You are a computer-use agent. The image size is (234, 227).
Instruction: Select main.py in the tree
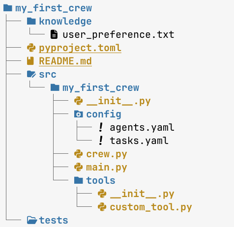tap(107, 168)
